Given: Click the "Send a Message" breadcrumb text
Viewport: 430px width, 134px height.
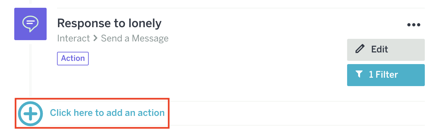Looking at the screenshot, I should (135, 38).
